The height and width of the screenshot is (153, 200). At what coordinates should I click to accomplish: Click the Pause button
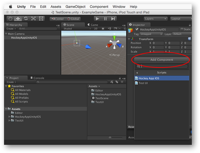pyautogui.click(x=105, y=19)
